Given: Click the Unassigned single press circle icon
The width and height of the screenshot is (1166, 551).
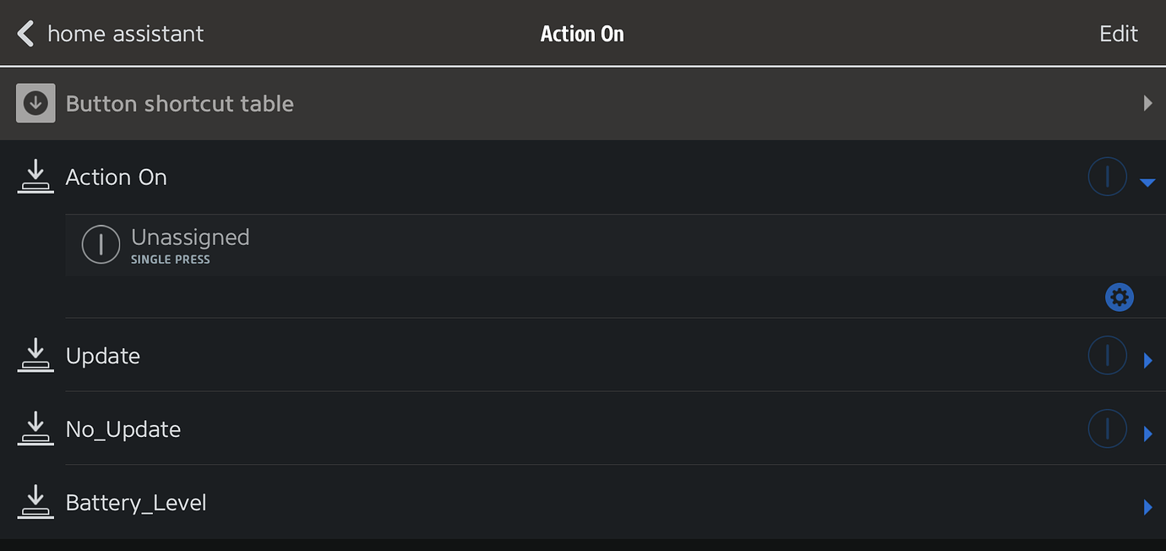Looking at the screenshot, I should pos(101,245).
